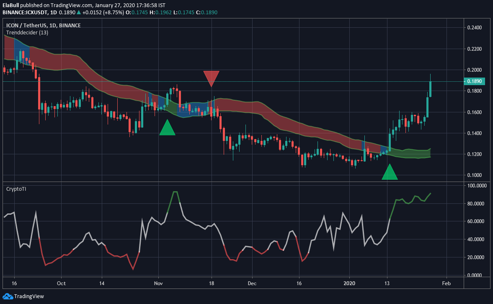Click the 0.2400 price axis label
Image resolution: width=493 pixels, height=304 pixels.
(x=475, y=28)
